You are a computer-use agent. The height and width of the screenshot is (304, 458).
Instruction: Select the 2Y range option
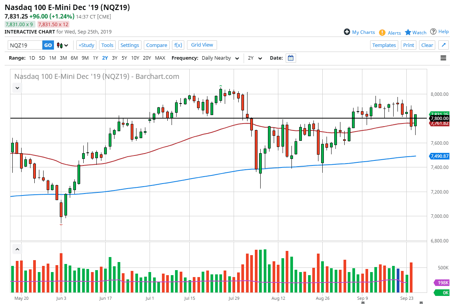pyautogui.click(x=105, y=58)
